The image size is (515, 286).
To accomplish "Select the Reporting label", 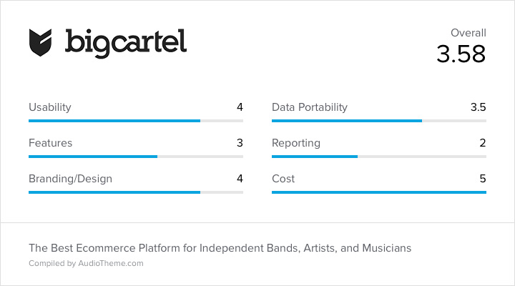I will pos(296,143).
